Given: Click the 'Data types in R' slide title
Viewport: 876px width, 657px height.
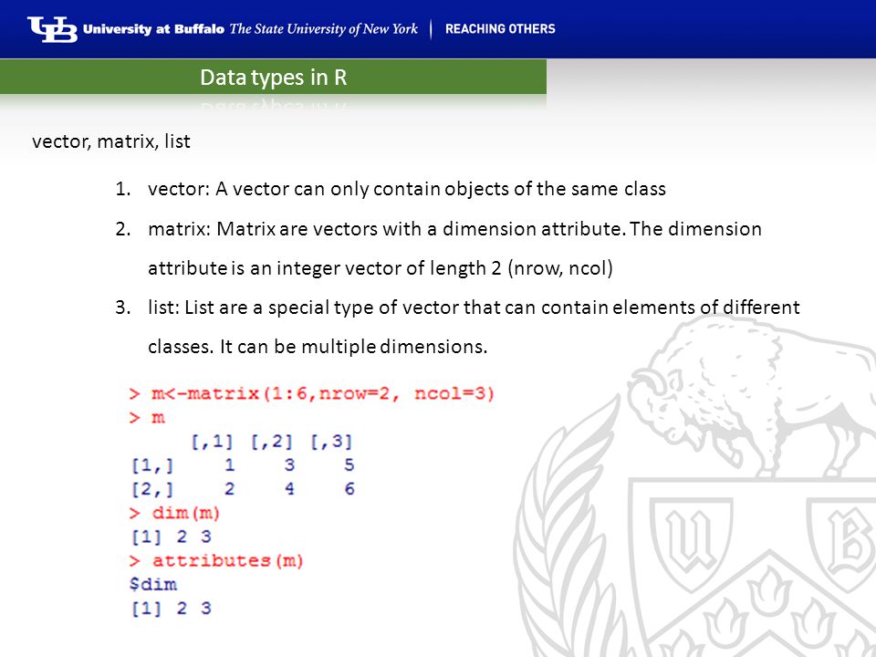Looking at the screenshot, I should (274, 77).
